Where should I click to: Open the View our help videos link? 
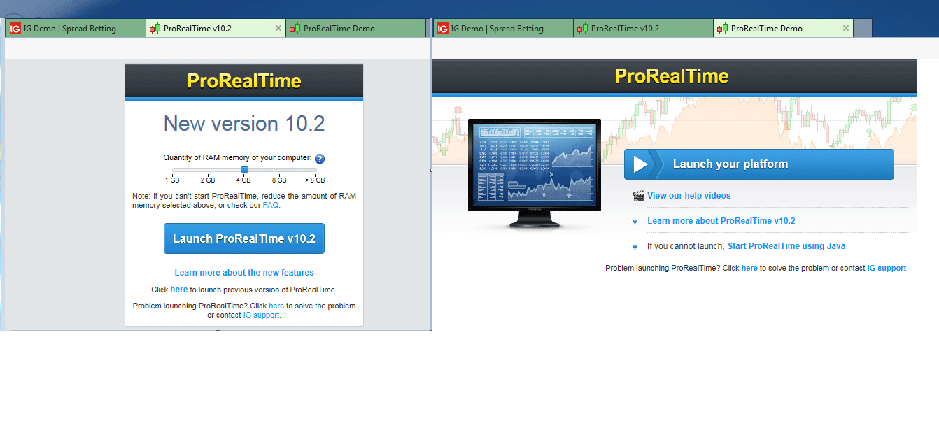click(x=689, y=196)
